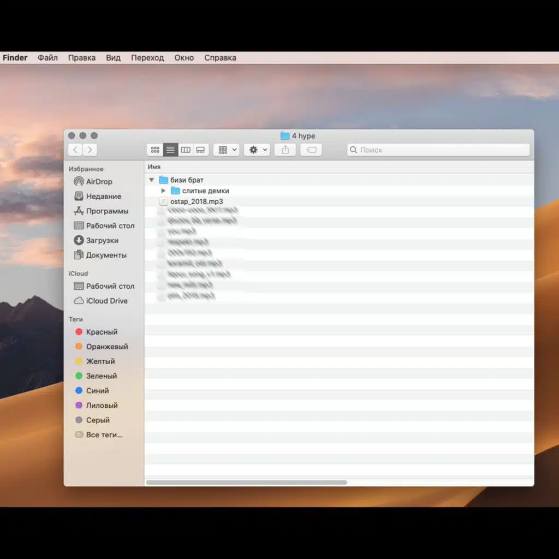Open the Переход menu
559x559 pixels.
coord(147,58)
